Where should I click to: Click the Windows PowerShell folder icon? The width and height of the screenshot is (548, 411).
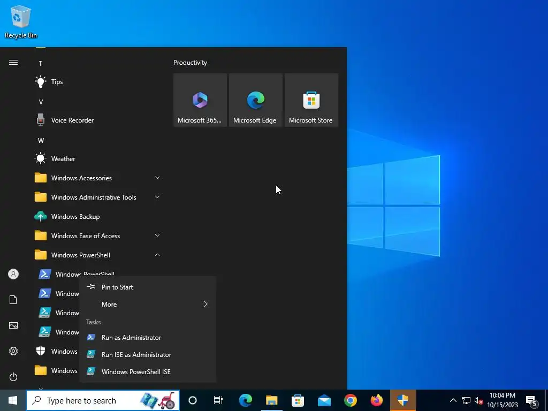[41, 255]
